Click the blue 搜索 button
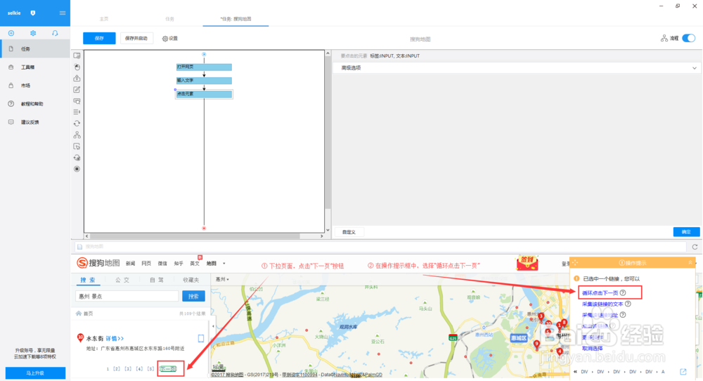Image resolution: width=703 pixels, height=381 pixels. [x=194, y=296]
